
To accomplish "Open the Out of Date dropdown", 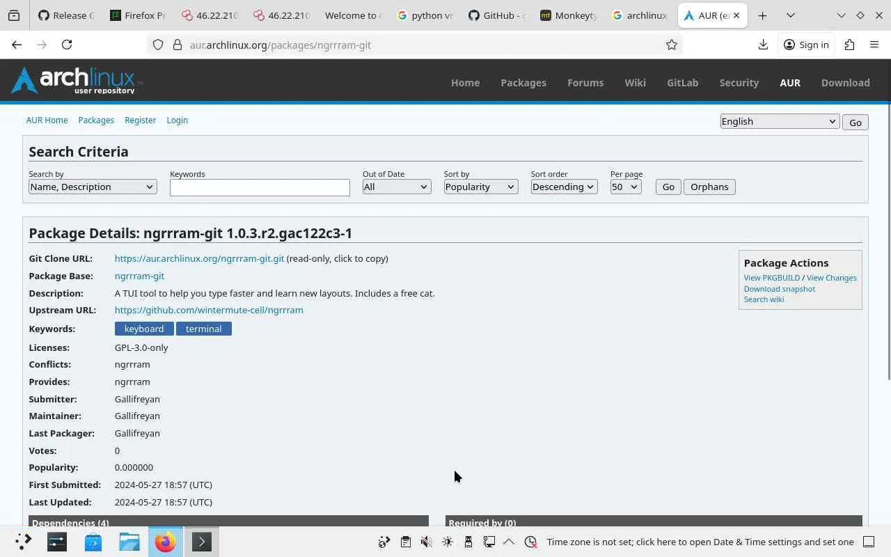I will (396, 187).
